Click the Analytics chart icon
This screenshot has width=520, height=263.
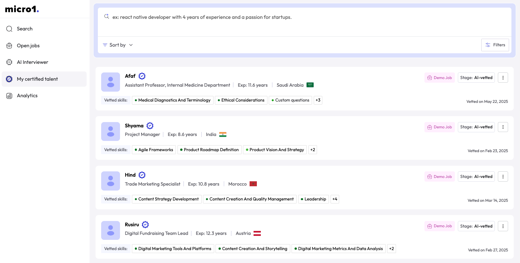point(9,96)
